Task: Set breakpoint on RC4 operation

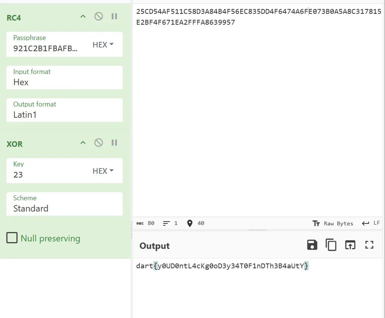Action: (x=115, y=16)
